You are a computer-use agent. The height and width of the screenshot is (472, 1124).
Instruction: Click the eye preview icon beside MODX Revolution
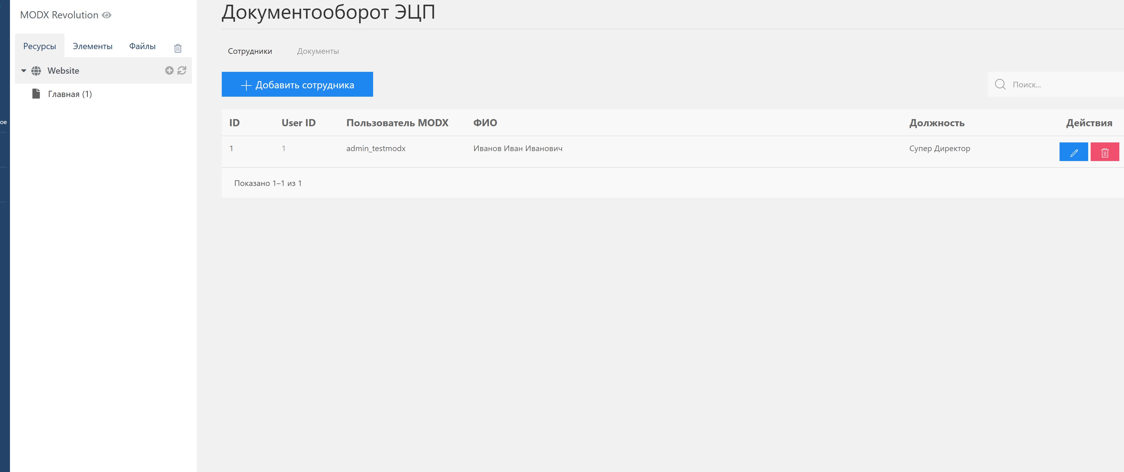tap(107, 15)
